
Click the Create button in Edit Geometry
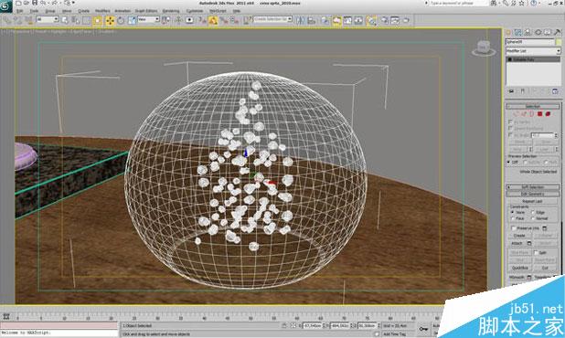coord(519,236)
